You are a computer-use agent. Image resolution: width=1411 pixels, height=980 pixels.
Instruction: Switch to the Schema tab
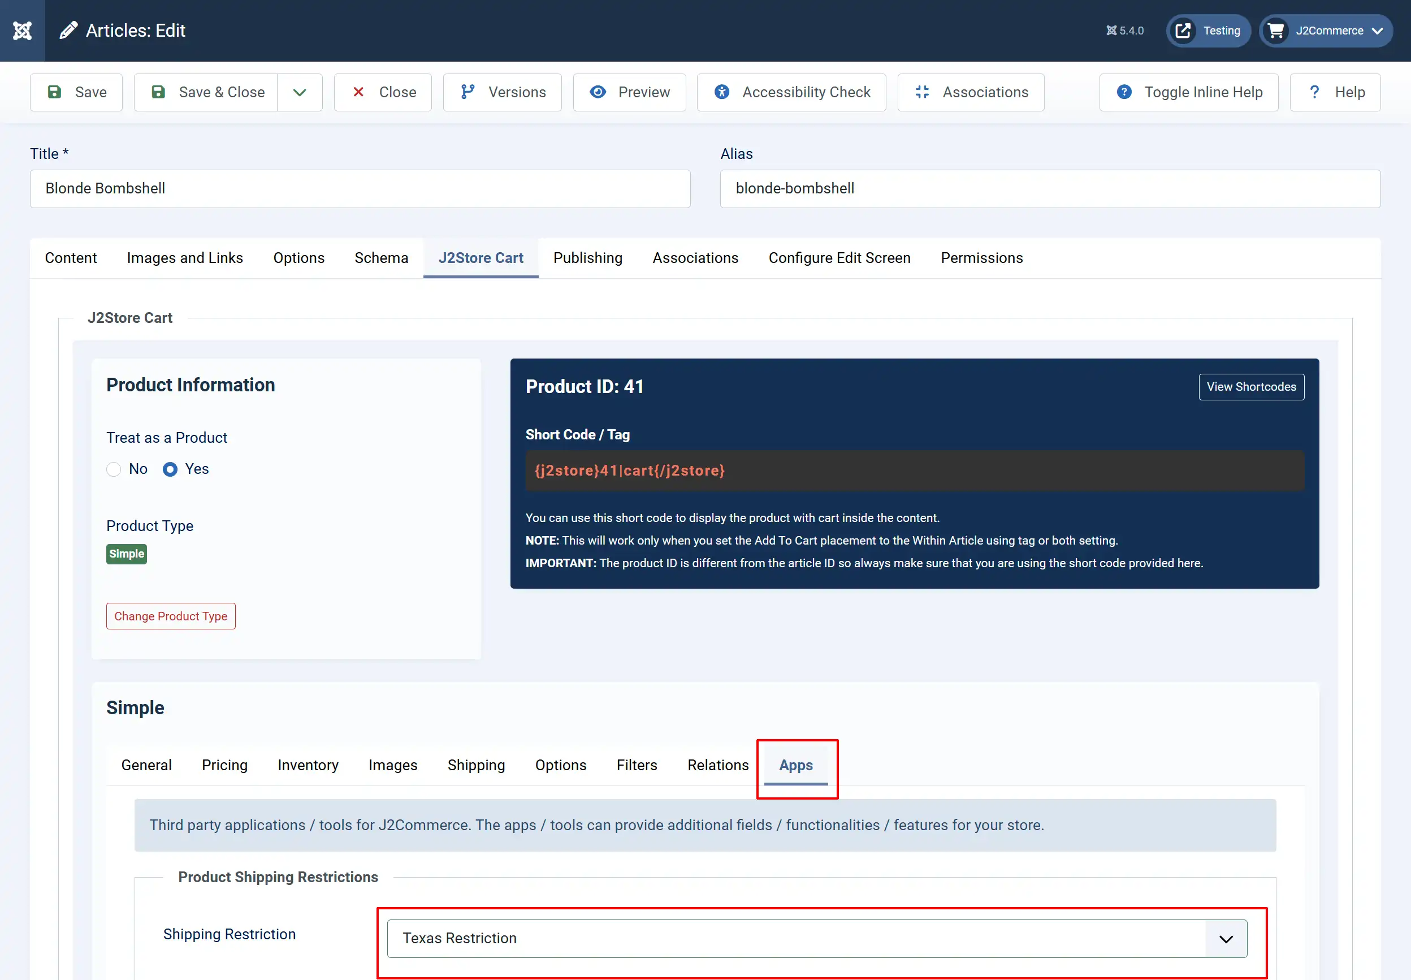click(x=381, y=258)
